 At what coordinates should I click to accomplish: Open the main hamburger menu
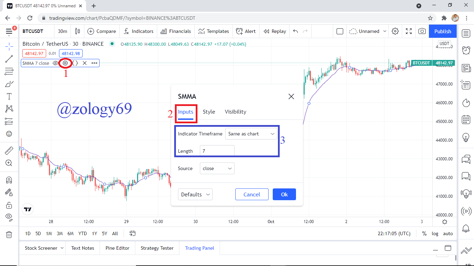[x=9, y=31]
